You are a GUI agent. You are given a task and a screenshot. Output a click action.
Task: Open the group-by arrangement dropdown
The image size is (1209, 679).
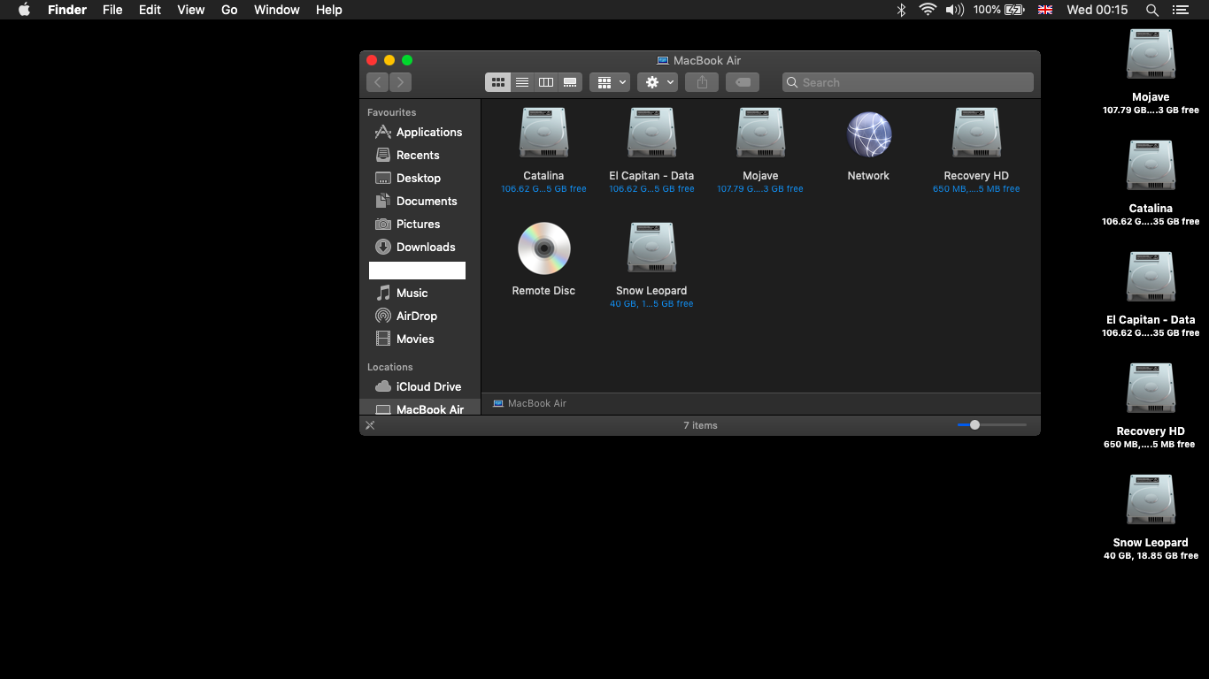pos(610,82)
